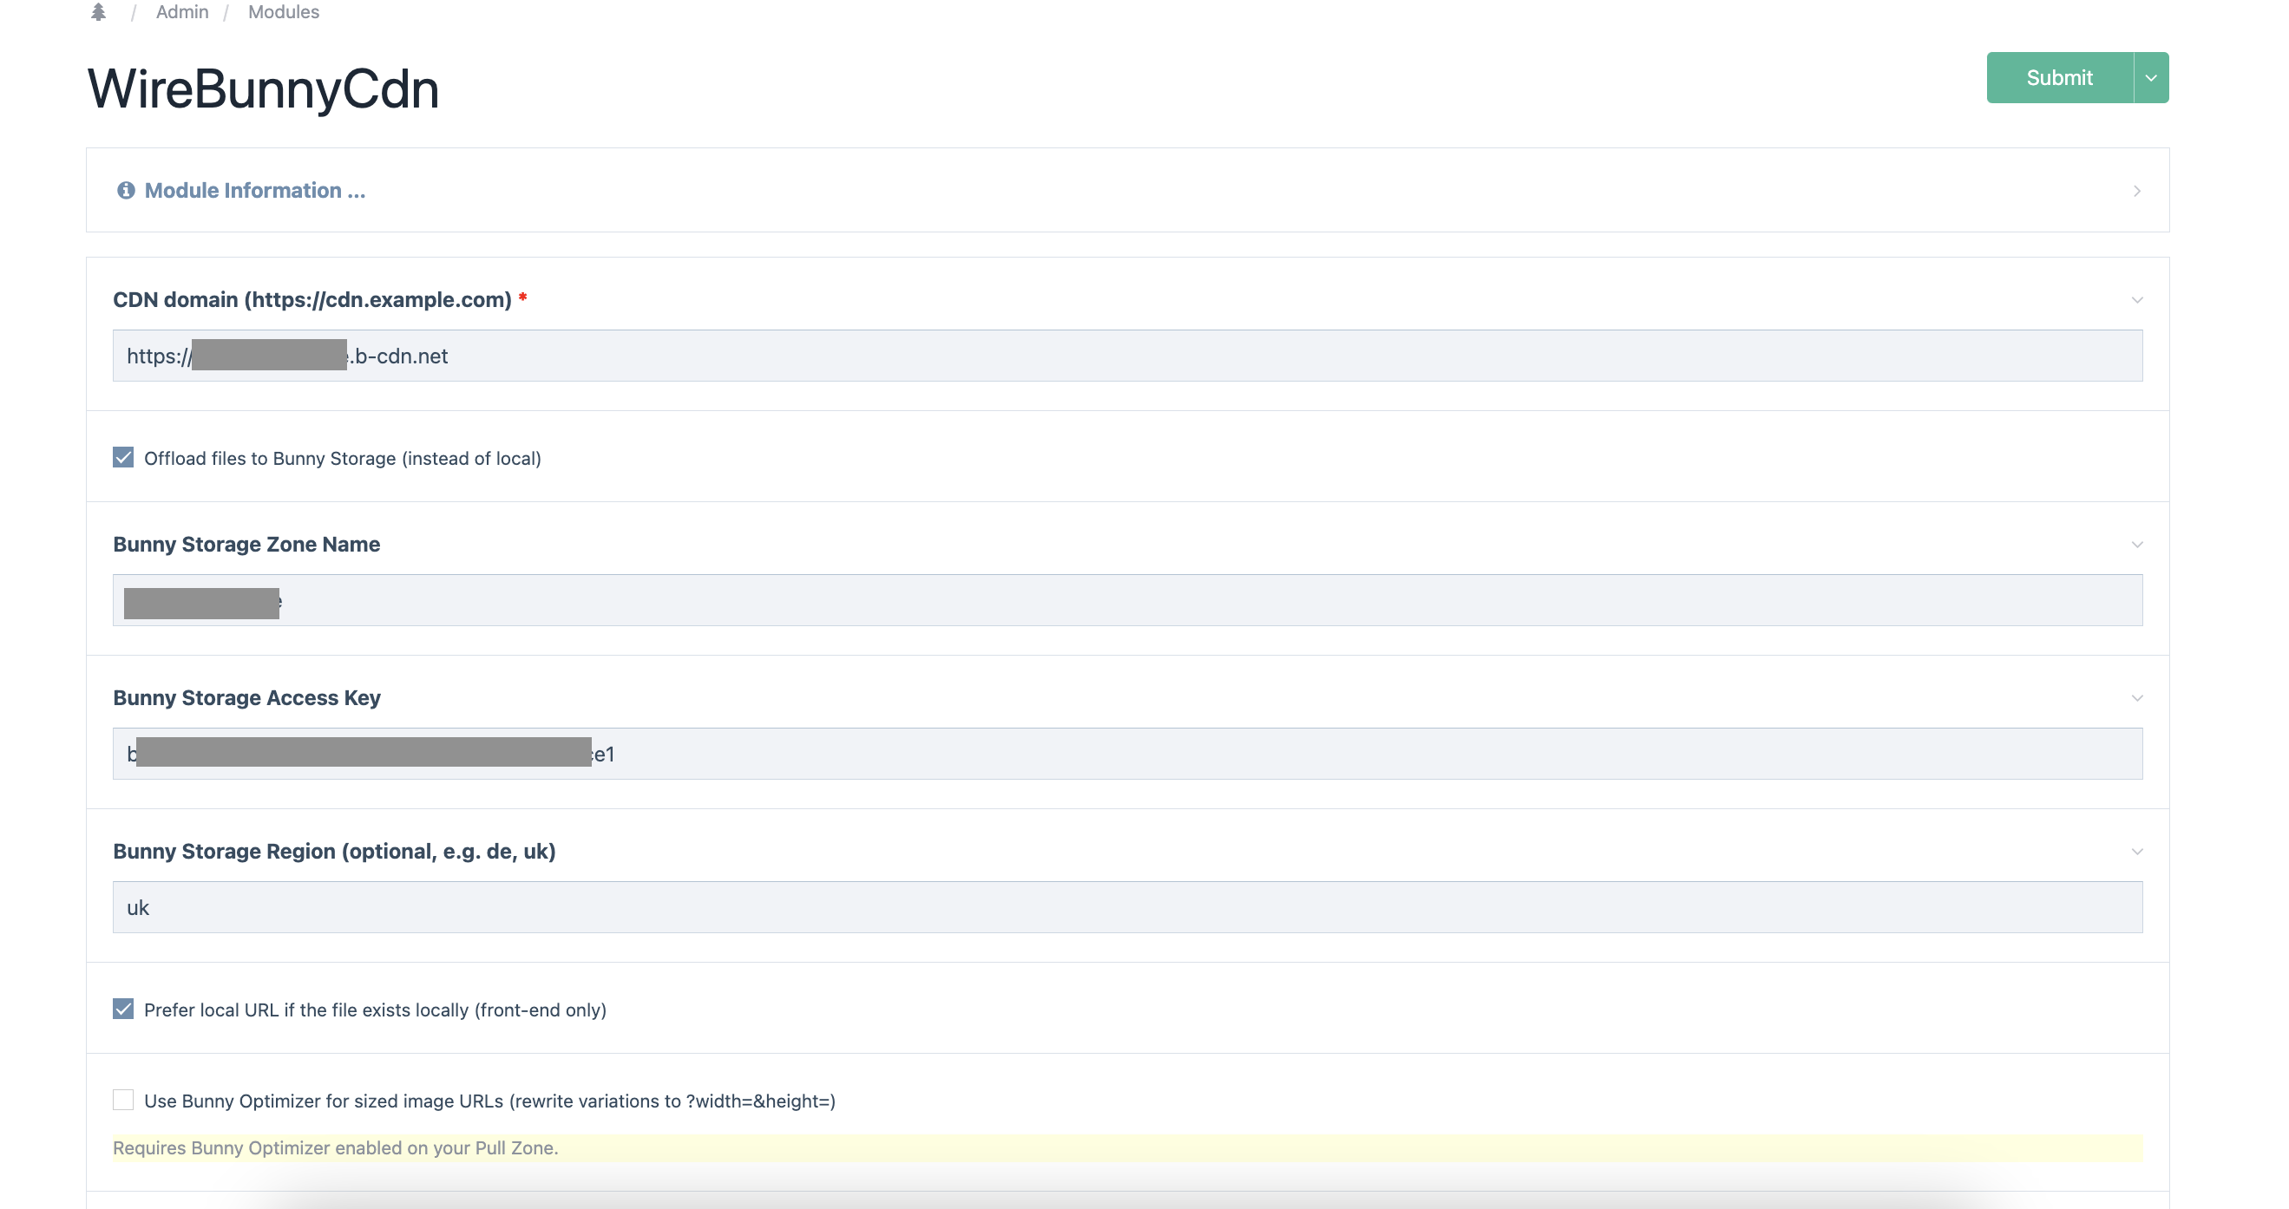2289x1209 pixels.
Task: Uncheck Prefer local URL checkbox
Action: [x=123, y=1010]
